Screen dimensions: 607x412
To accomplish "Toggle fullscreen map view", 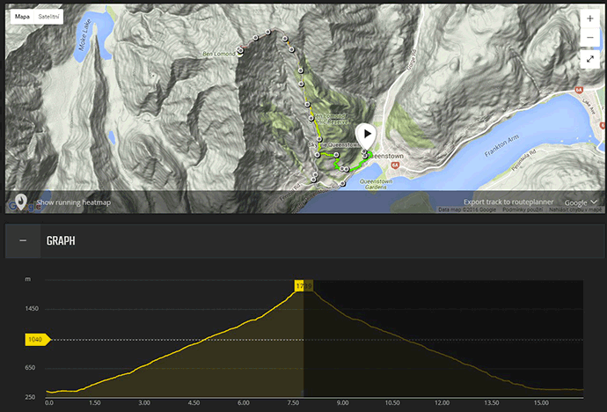I will tap(589, 59).
